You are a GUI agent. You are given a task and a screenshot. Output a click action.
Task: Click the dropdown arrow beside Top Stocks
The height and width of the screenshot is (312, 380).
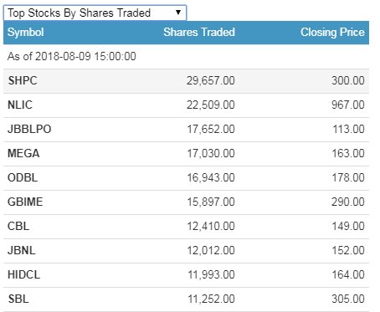(x=178, y=13)
